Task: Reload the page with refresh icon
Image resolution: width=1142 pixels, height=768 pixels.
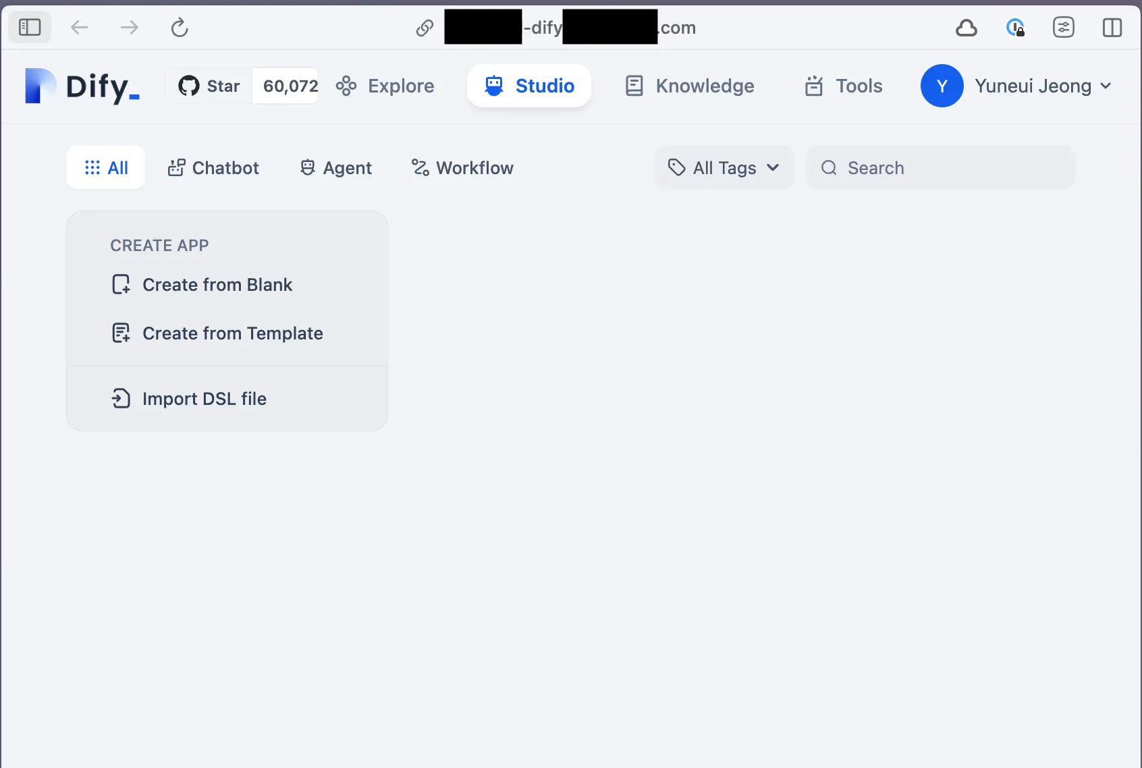Action: coord(180,28)
